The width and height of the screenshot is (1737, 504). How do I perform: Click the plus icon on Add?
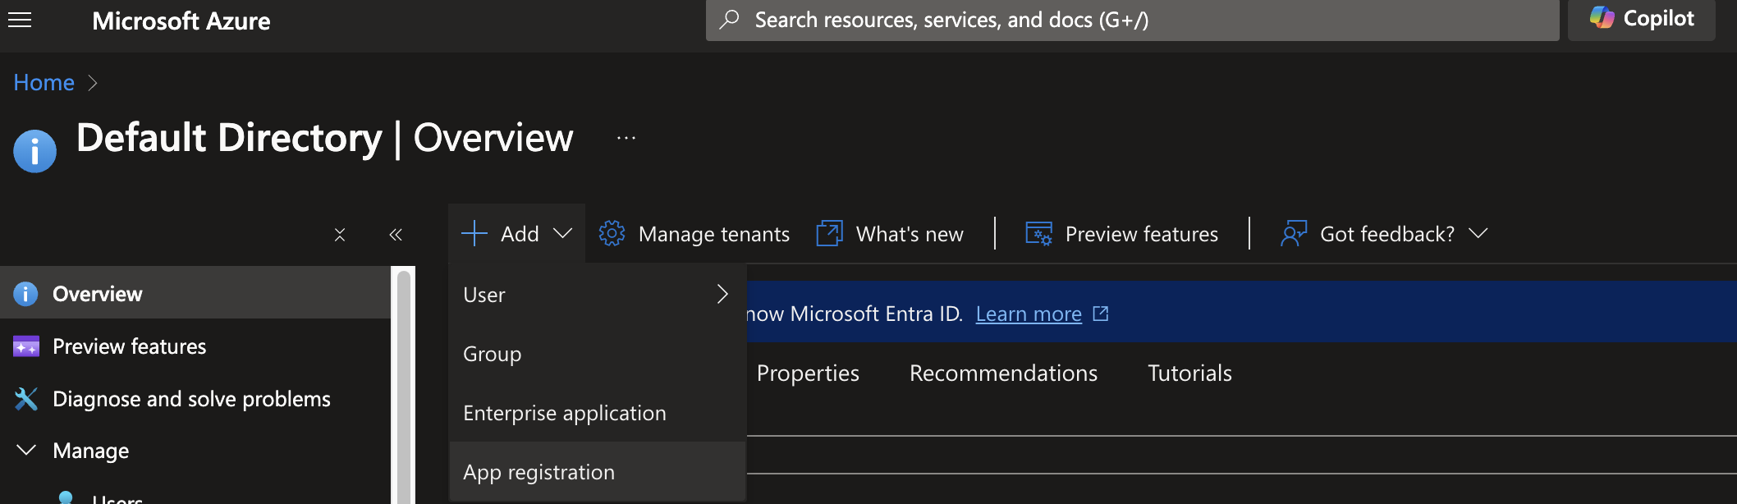tap(474, 233)
